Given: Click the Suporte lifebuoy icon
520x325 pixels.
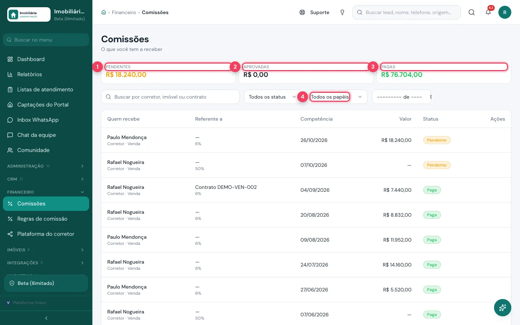Looking at the screenshot, I should (x=302, y=12).
